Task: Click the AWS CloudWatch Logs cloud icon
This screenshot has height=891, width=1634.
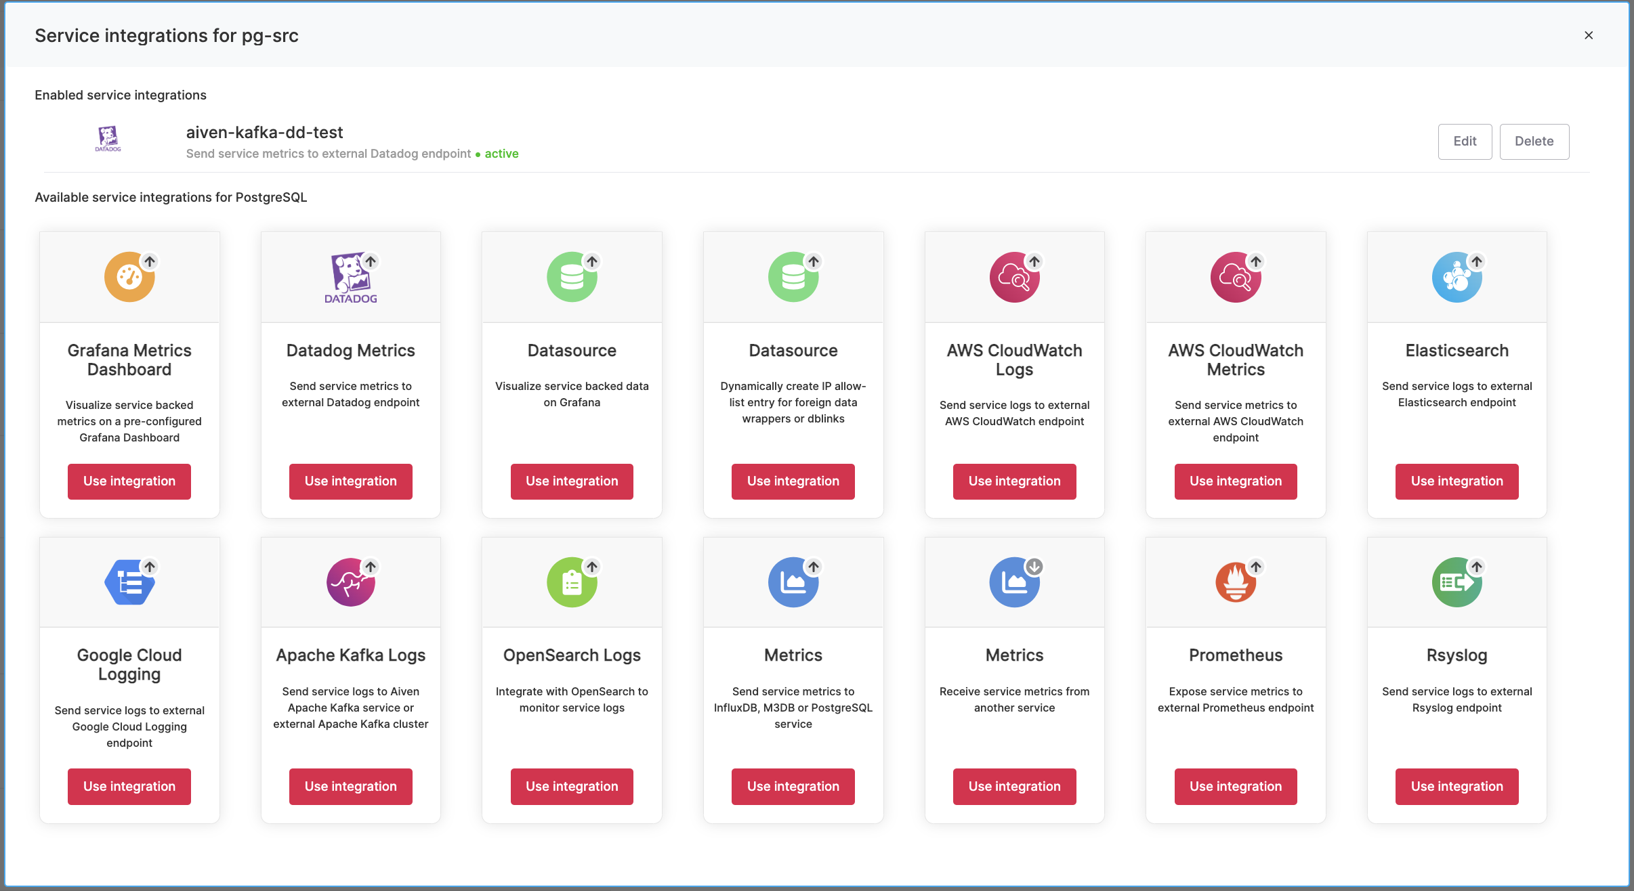Action: coord(1014,277)
